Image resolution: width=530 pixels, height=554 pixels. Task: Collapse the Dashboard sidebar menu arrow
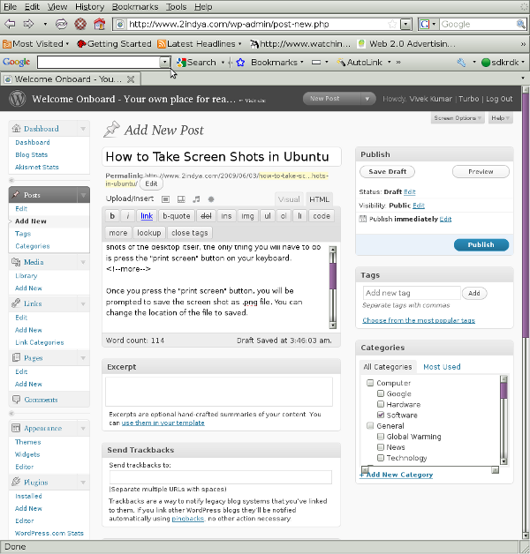83,129
